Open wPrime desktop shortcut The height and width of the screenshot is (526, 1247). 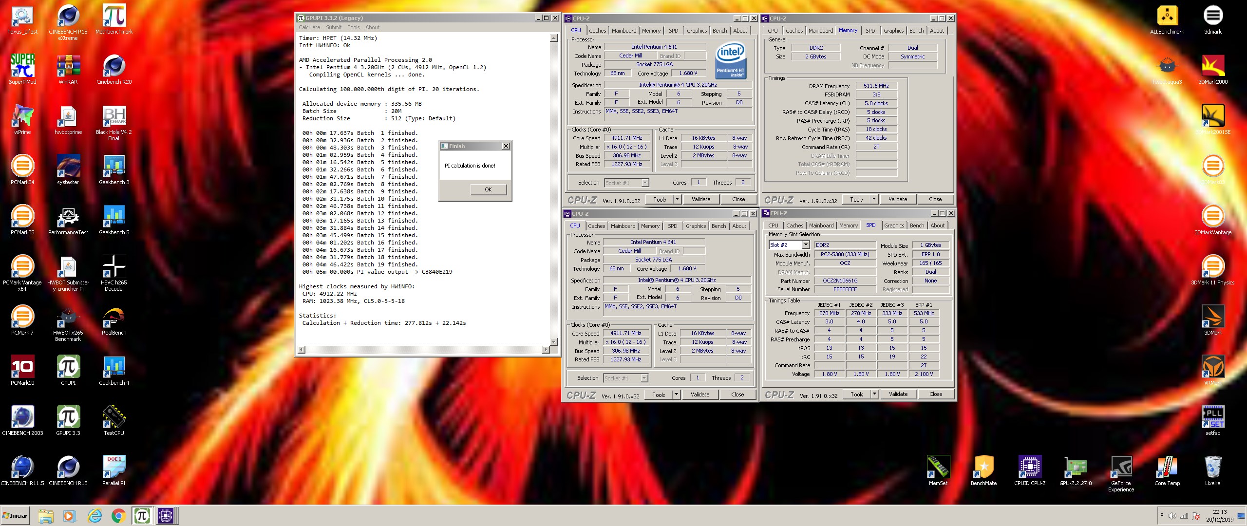[22, 119]
